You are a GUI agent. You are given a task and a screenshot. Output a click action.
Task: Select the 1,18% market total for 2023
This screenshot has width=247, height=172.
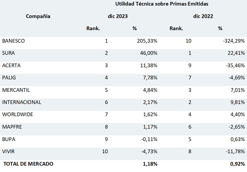150,164
